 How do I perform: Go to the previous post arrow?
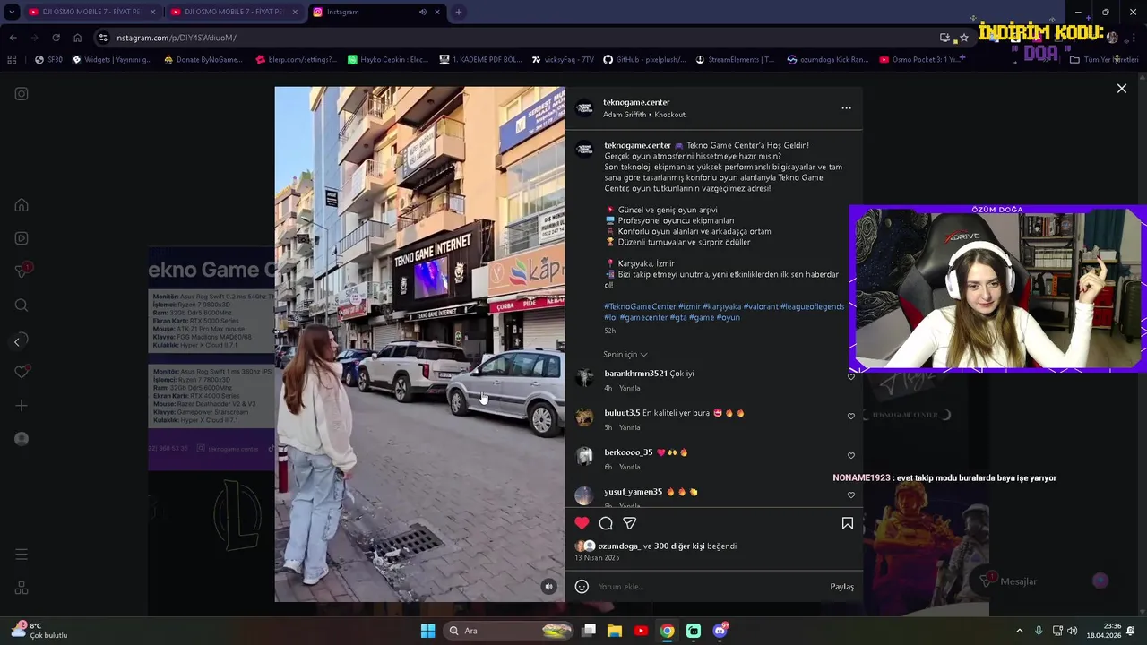pyautogui.click(x=16, y=342)
